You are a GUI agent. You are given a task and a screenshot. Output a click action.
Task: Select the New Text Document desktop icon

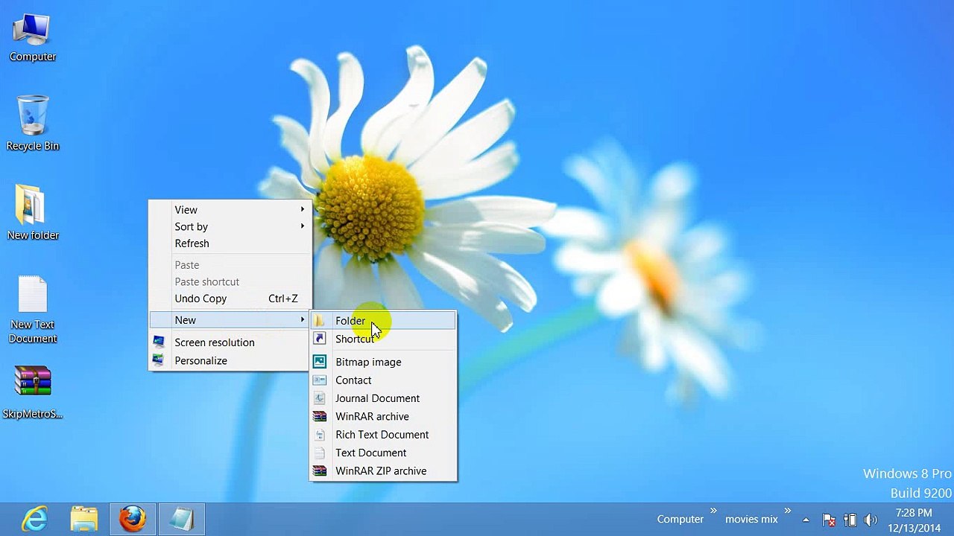point(32,310)
